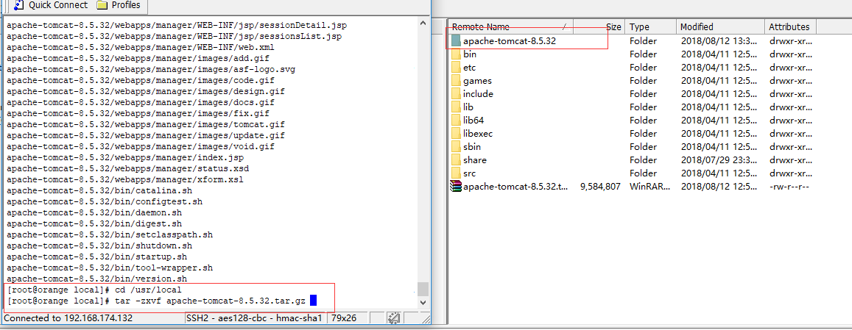Open the Profiles menu button

pyautogui.click(x=119, y=5)
